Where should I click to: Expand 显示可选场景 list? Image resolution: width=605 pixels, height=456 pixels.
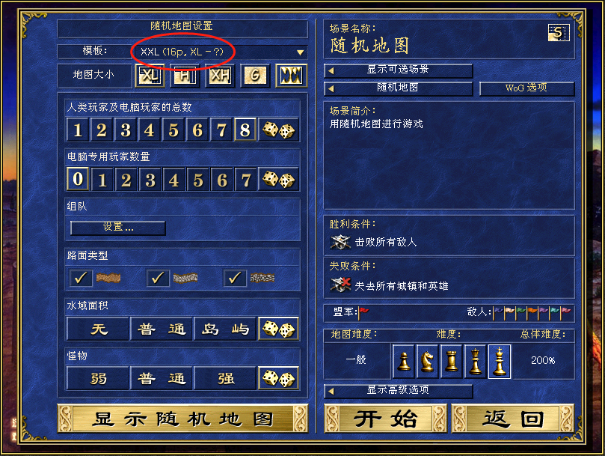click(x=398, y=70)
